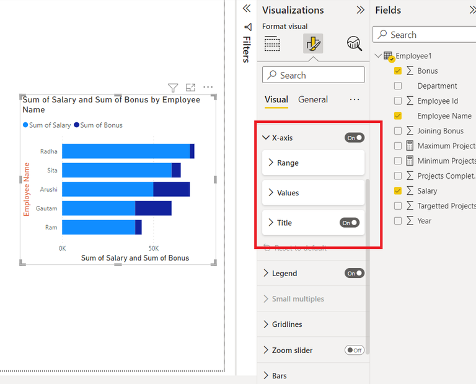Click the sigma icon next to Employee Id
The height and width of the screenshot is (384, 476).
(410, 100)
